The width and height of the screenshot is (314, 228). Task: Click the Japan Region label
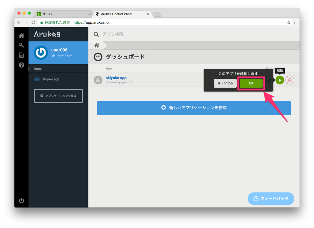[64, 55]
